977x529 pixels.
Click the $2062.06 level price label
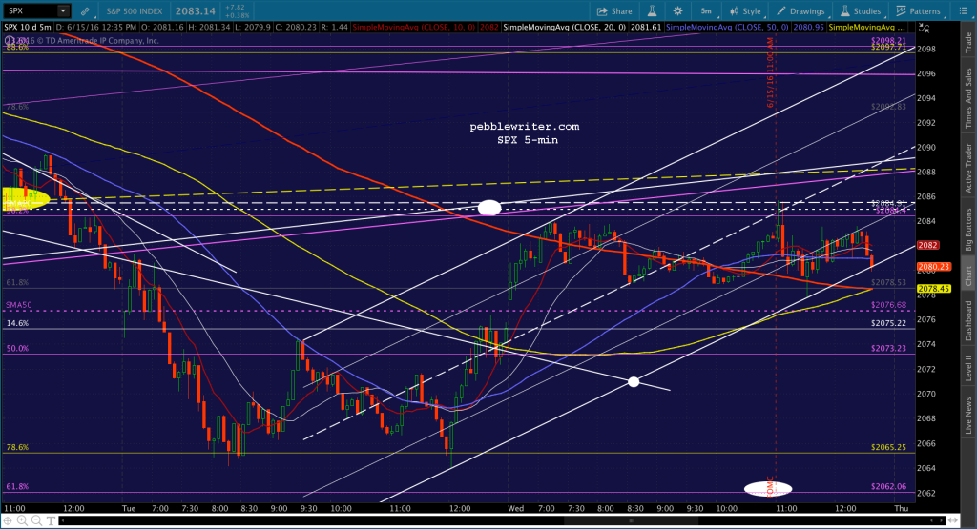[x=888, y=486]
